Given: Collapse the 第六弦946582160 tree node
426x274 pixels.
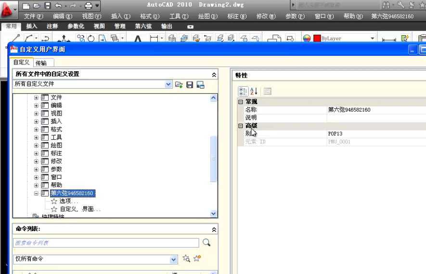Looking at the screenshot, I should 36,193.
